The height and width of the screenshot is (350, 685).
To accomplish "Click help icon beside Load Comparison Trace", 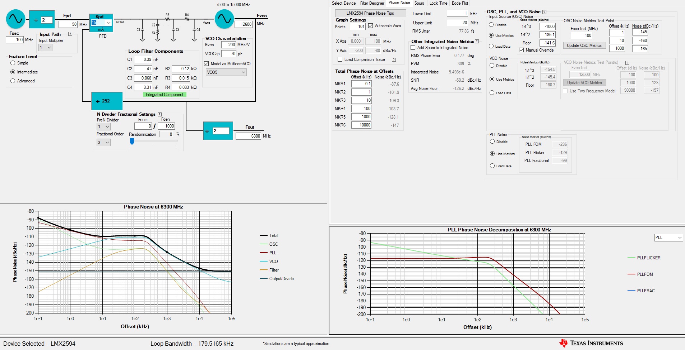I will point(394,59).
